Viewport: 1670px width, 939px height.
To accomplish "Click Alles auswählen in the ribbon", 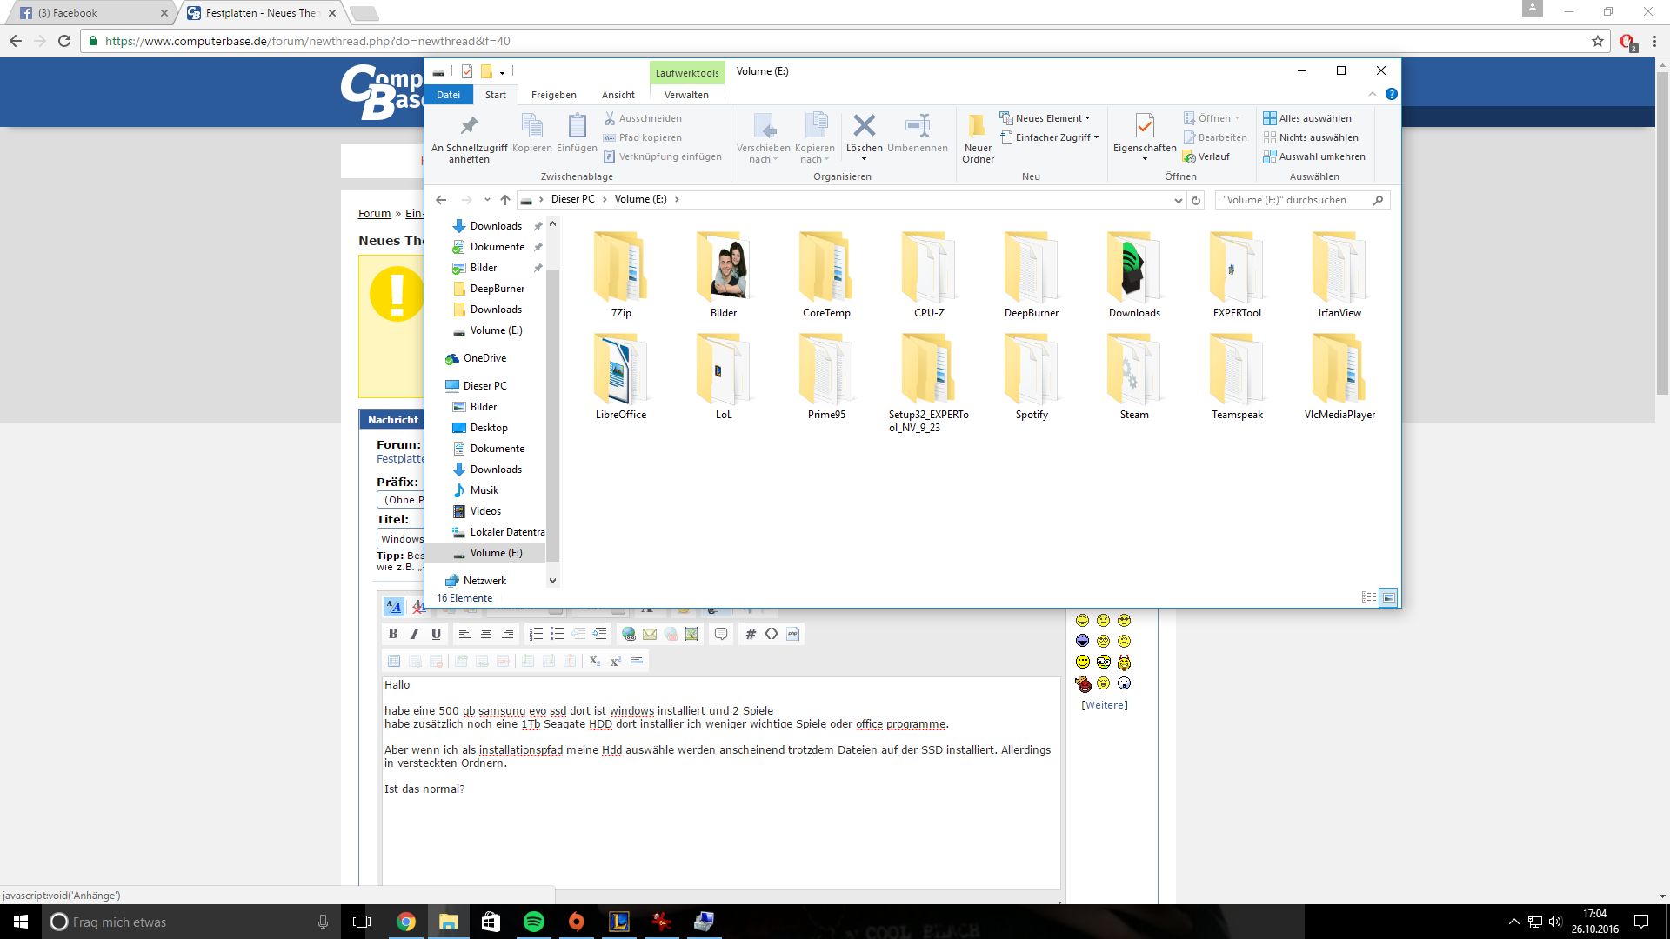I will 1314,118.
